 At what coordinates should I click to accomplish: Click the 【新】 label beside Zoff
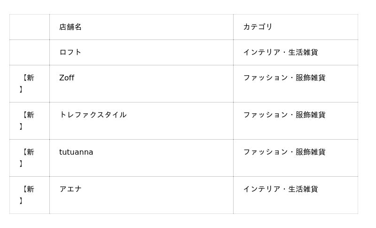pyautogui.click(x=27, y=83)
